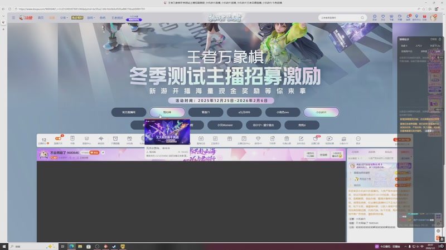Open the hamburger menu beside the Douyu logo

click(x=13, y=18)
